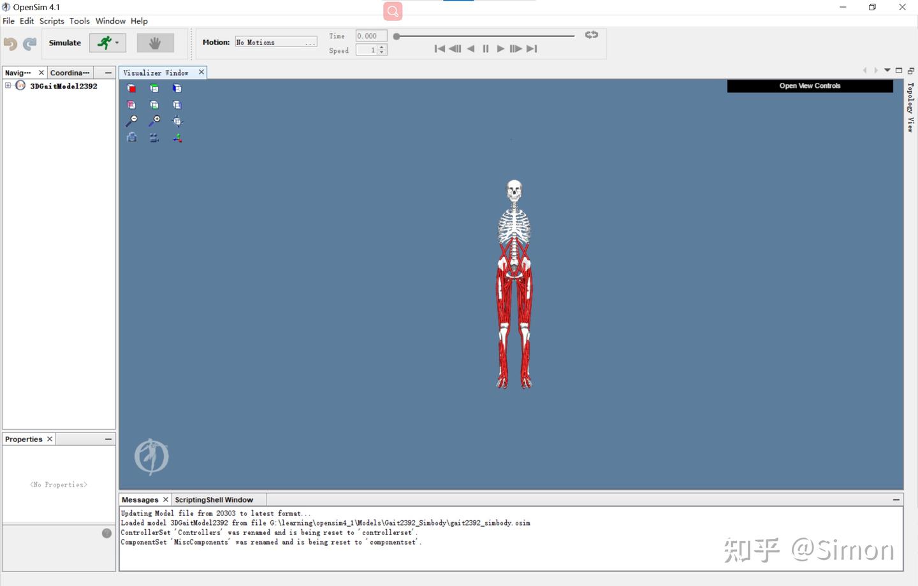Viewport: 918px width, 586px height.
Task: Select the blue cube side view icon
Action: (x=177, y=88)
